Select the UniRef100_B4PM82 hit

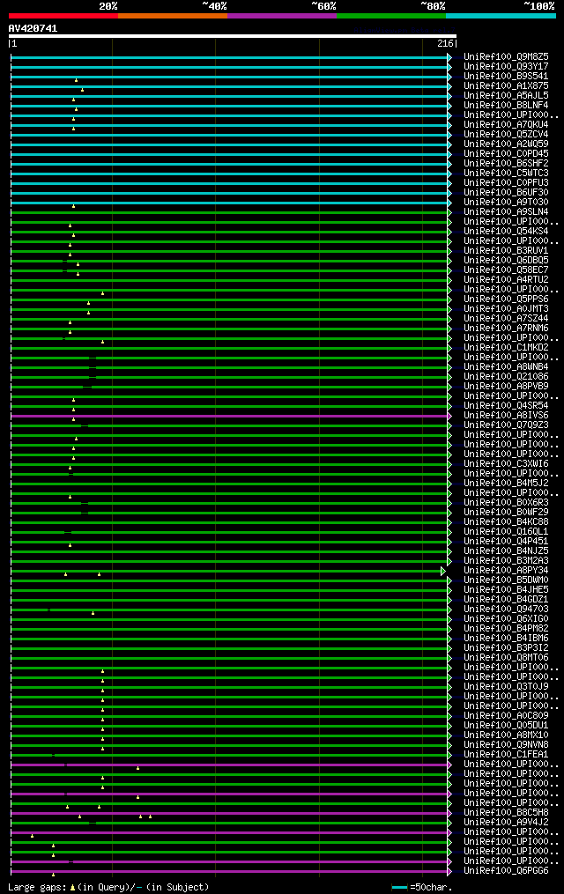pos(506,629)
